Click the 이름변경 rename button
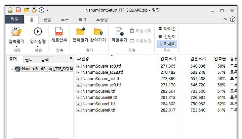The image size is (242, 139). pyautogui.click(x=140, y=41)
